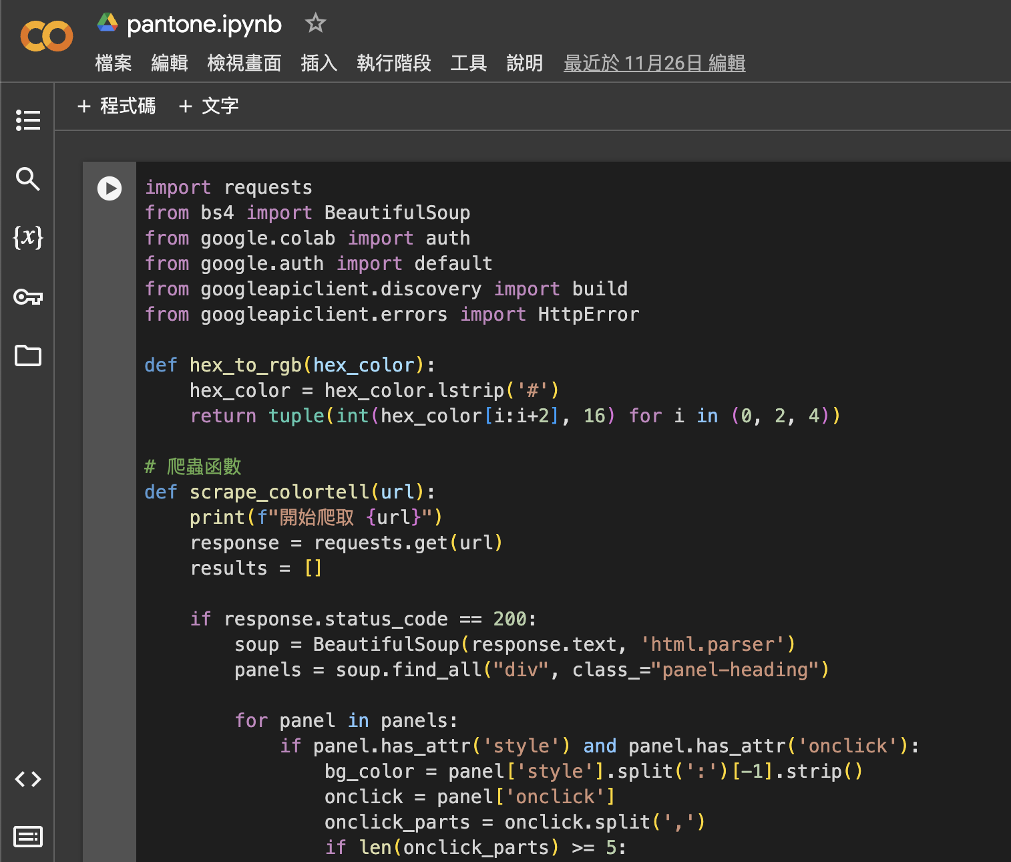1011x862 pixels.
Task: Open the 說明 menu
Action: 525,63
